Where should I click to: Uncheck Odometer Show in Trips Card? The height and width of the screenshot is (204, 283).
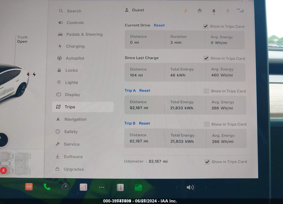(207, 162)
